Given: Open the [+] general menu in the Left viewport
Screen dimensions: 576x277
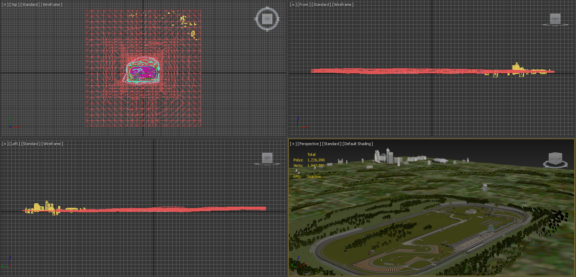Looking at the screenshot, I should 5,144.
